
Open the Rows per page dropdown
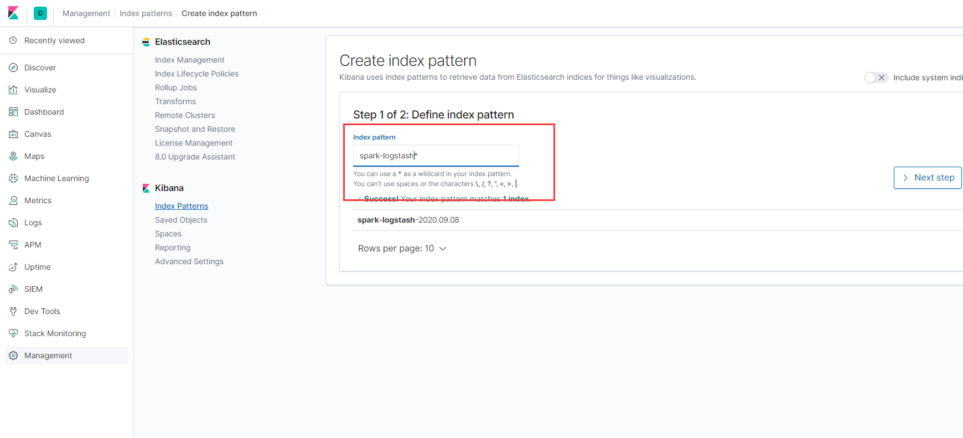tap(402, 249)
